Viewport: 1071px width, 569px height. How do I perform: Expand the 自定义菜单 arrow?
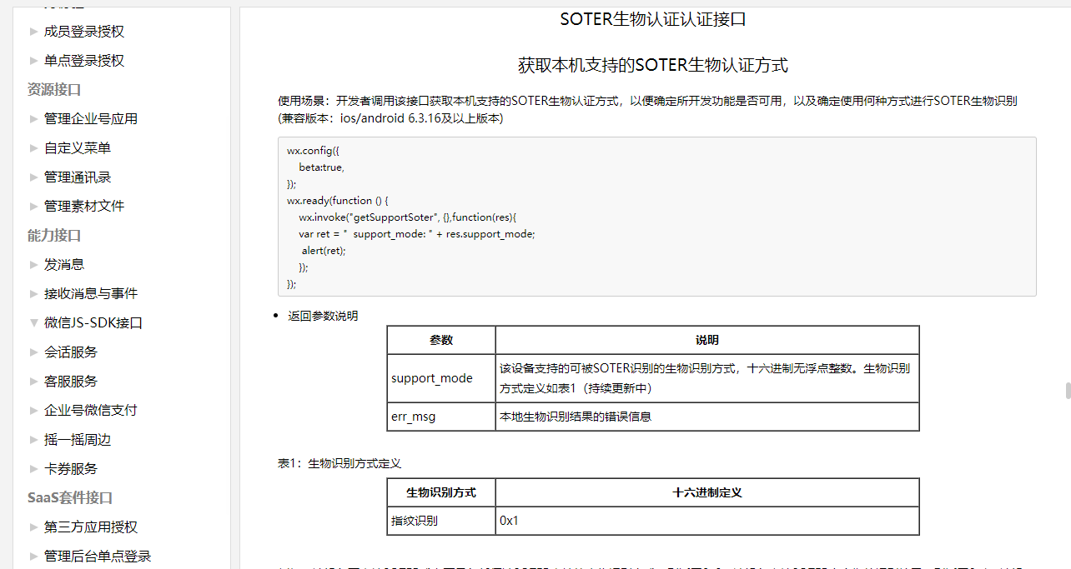click(x=33, y=148)
